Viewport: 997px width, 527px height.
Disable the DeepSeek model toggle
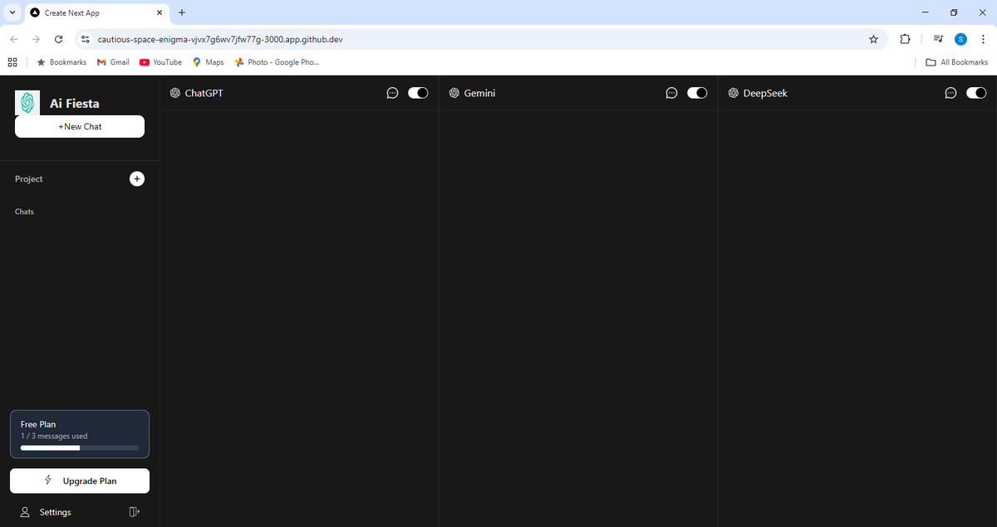(976, 93)
